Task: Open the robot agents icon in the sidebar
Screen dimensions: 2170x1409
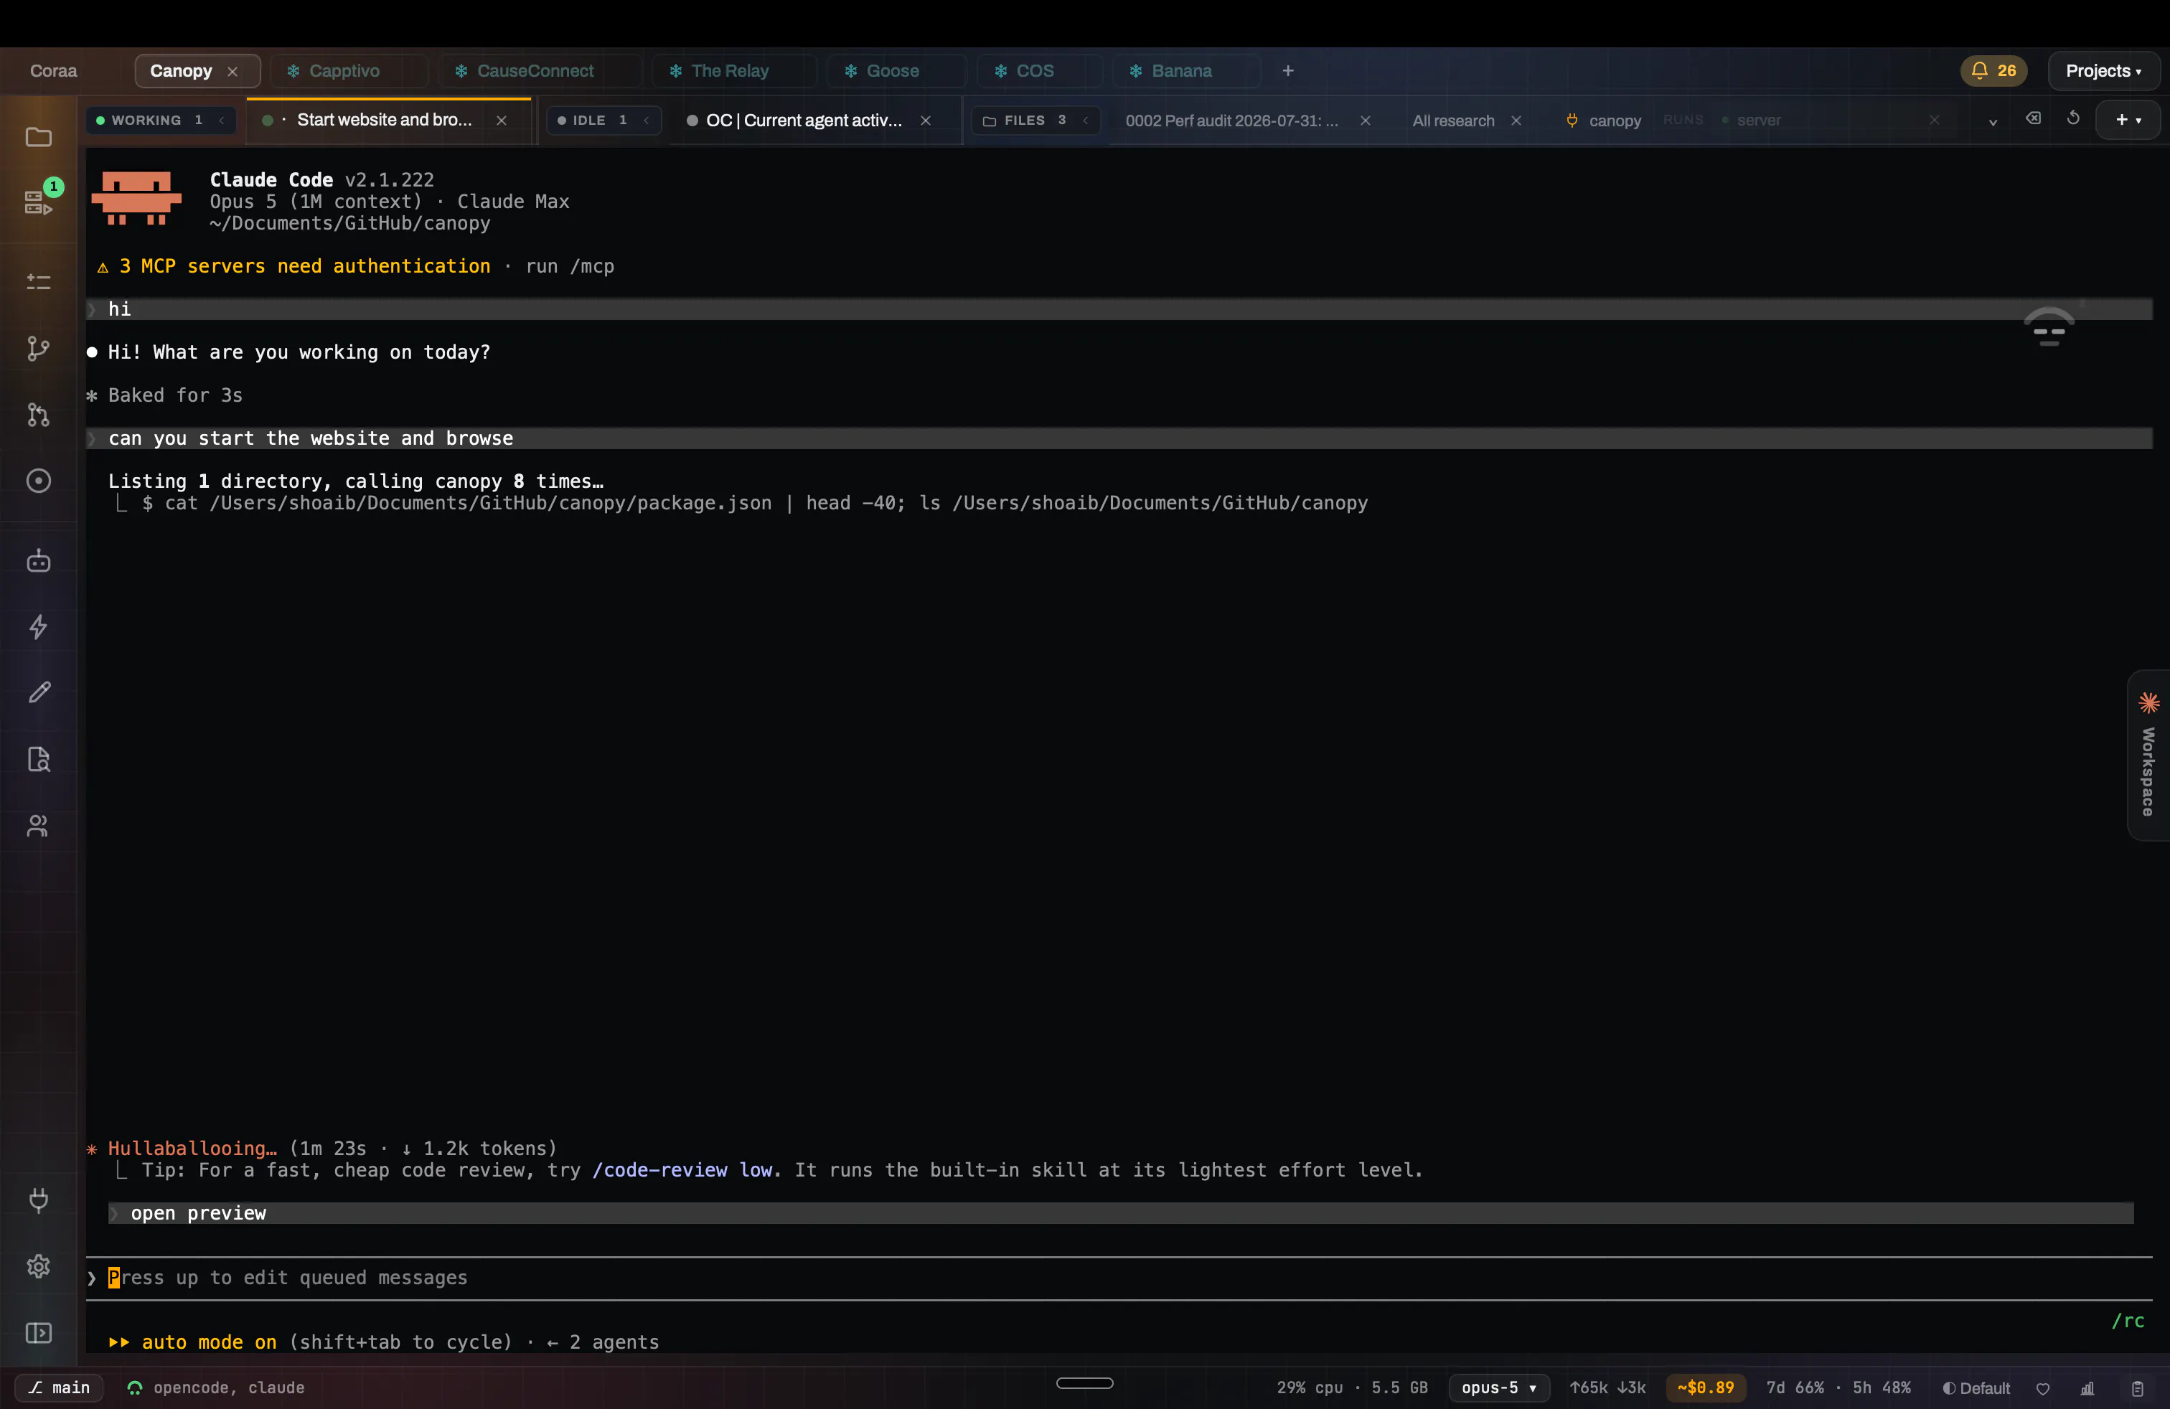Action: tap(38, 560)
